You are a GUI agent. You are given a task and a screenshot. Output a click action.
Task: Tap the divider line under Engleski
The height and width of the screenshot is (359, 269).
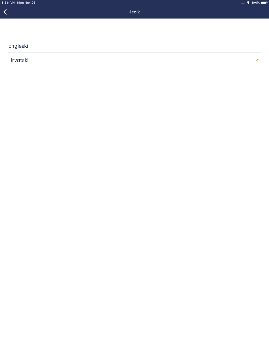134,53
